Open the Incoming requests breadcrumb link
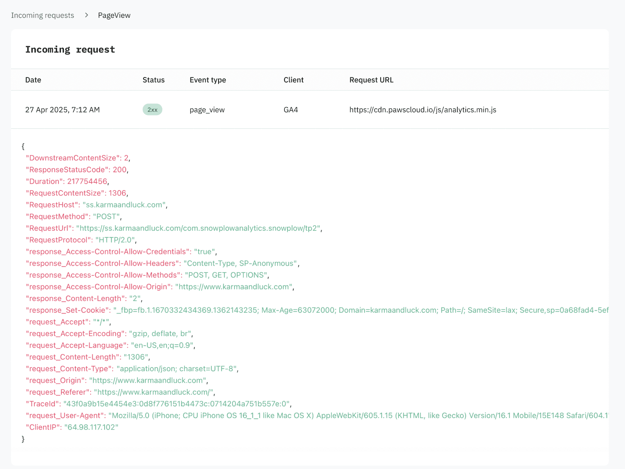This screenshot has height=469, width=625. (42, 15)
